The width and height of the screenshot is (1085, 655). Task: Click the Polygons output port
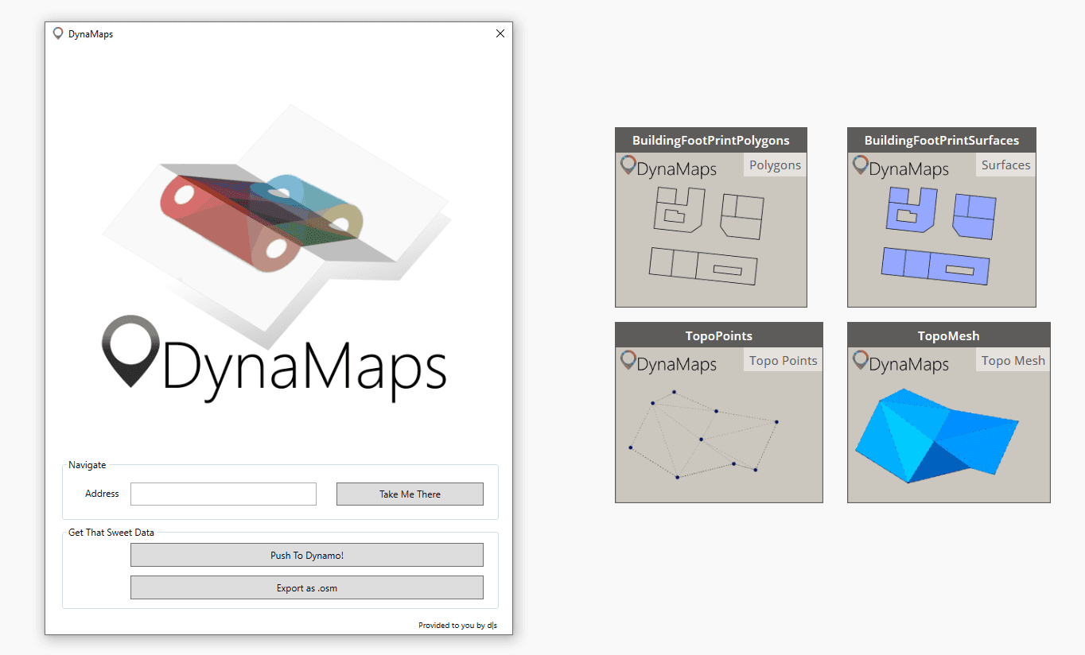click(x=775, y=165)
